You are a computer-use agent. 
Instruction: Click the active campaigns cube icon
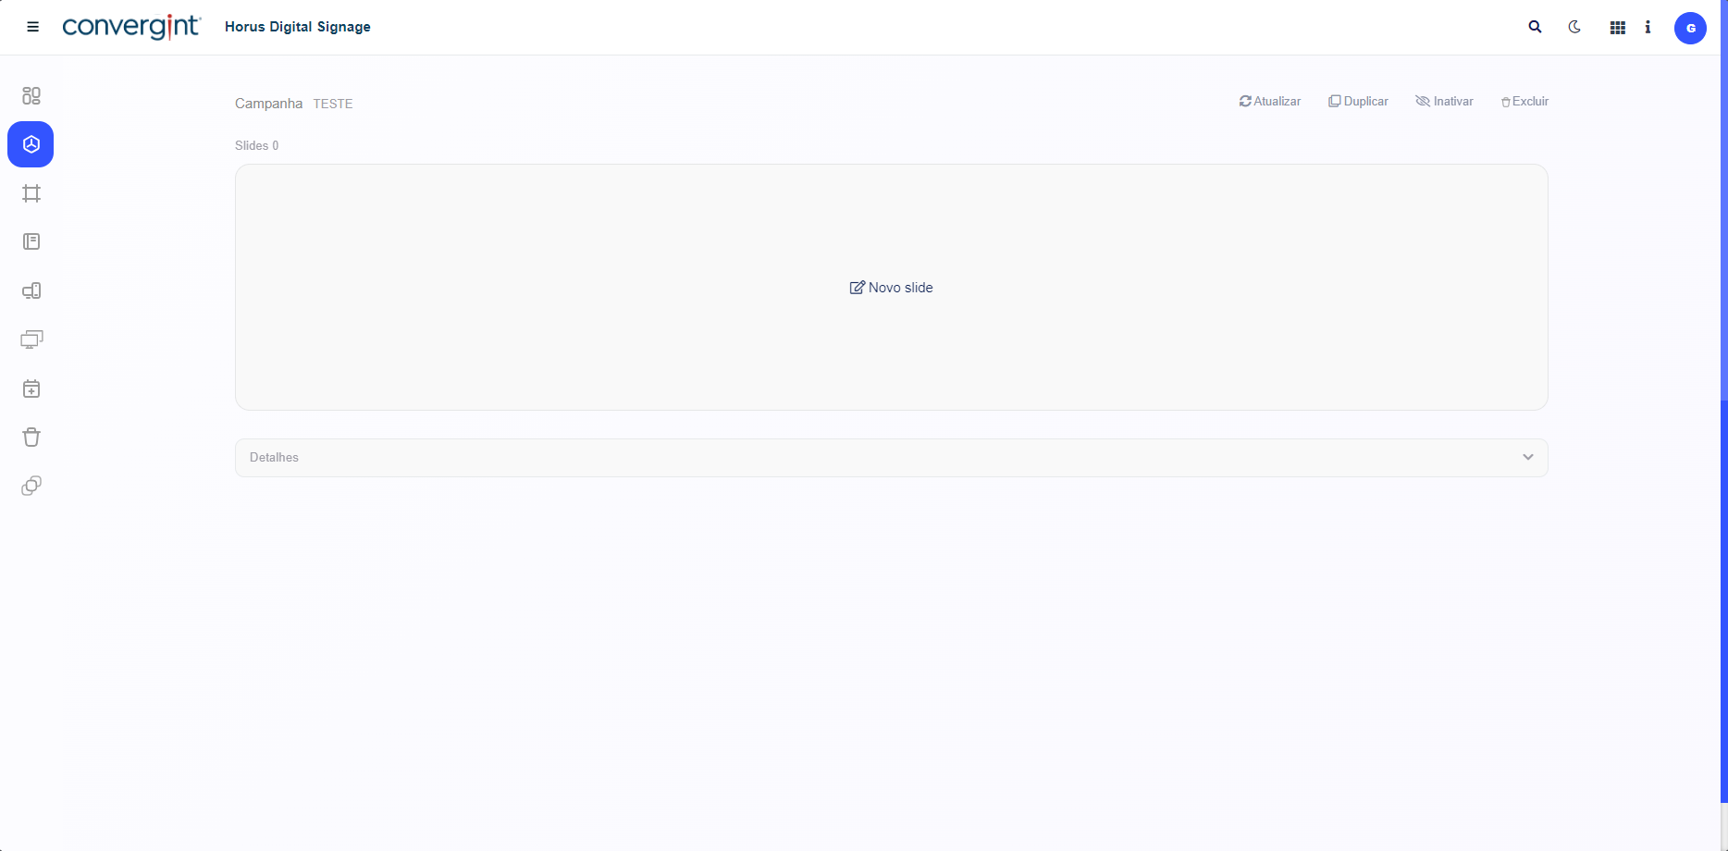point(31,144)
